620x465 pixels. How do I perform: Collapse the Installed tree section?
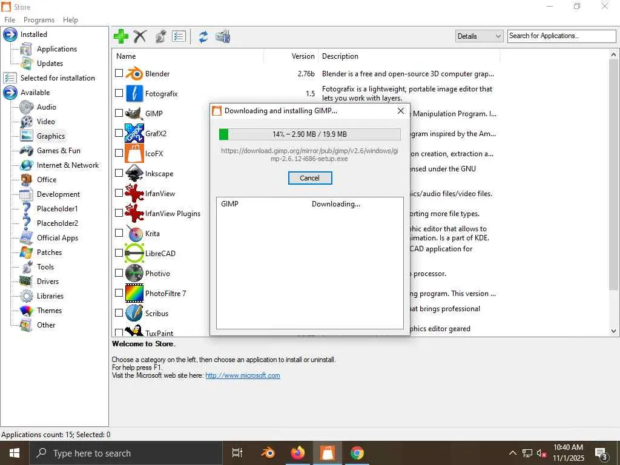click(x=10, y=35)
